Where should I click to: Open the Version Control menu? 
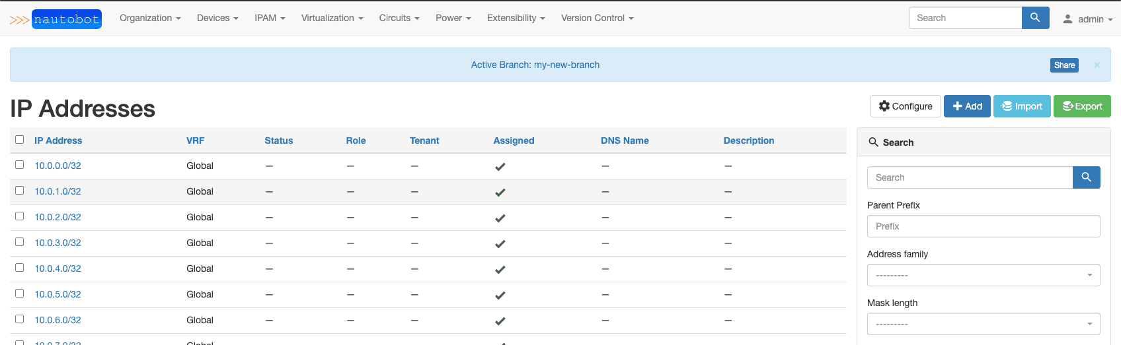click(x=597, y=18)
